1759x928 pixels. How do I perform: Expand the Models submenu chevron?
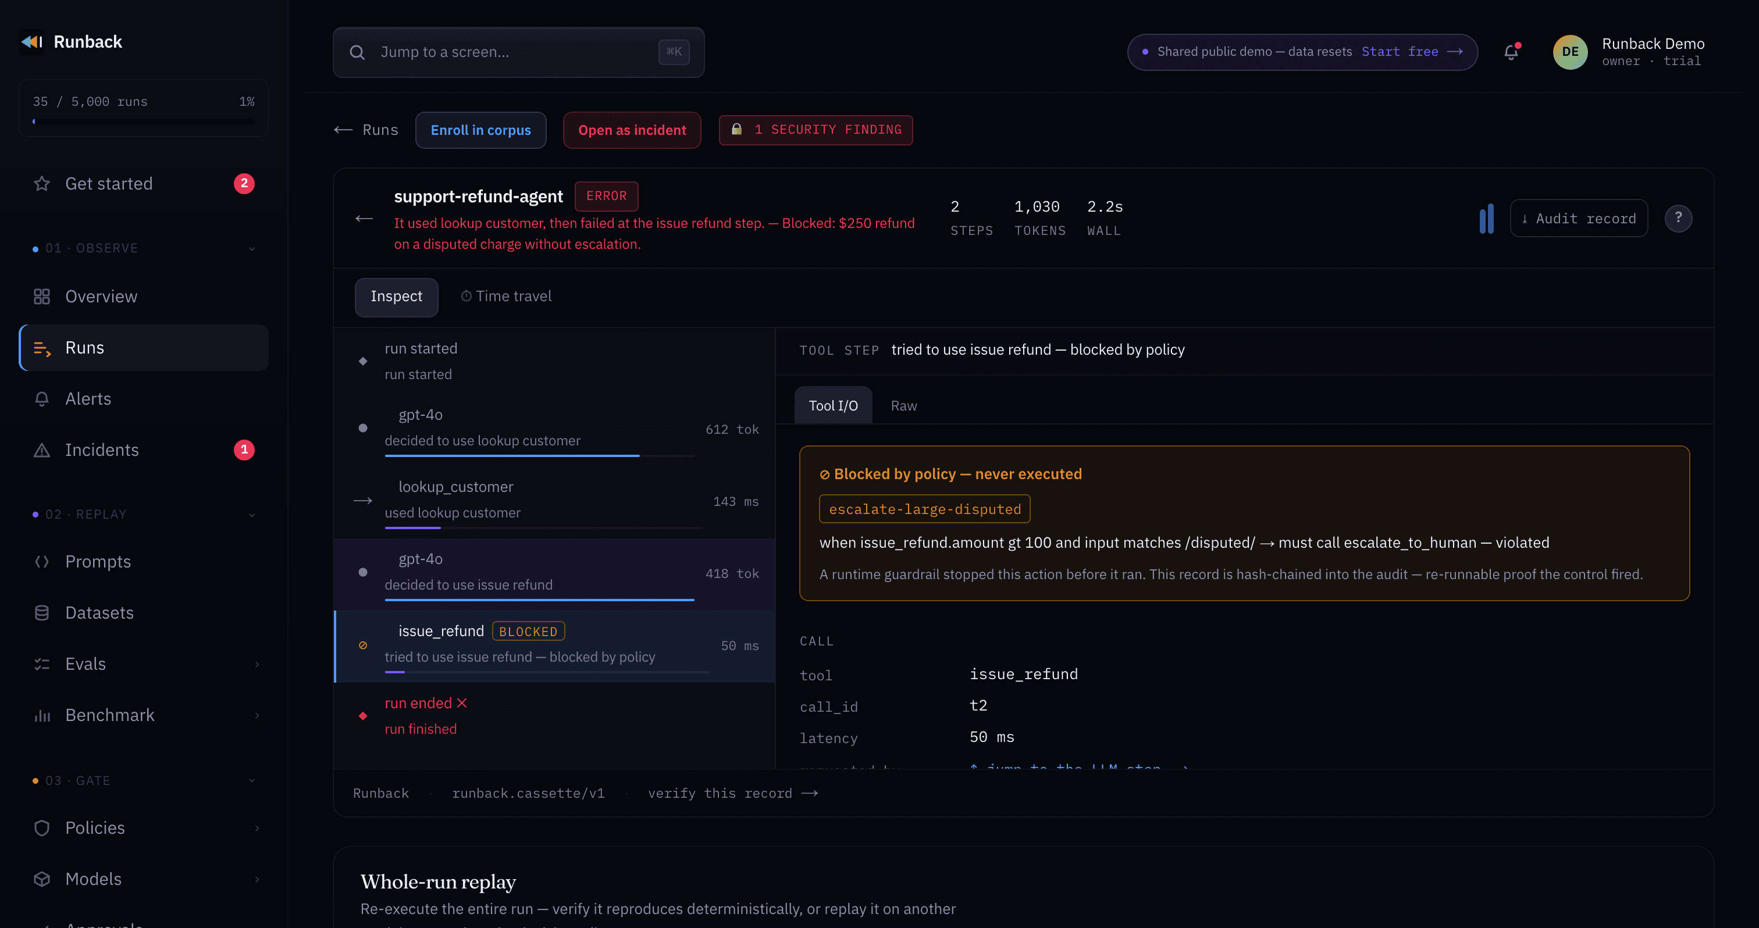257,879
